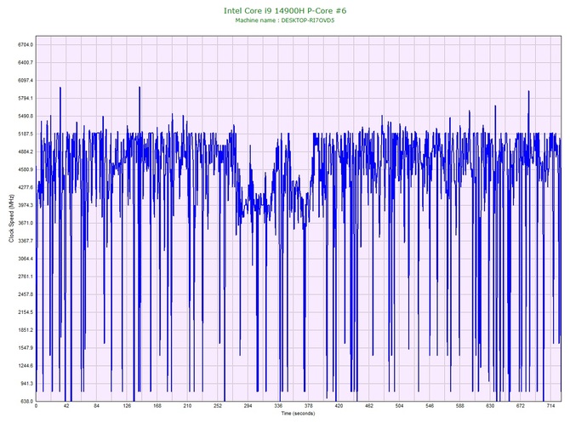Click the 0 tick on time axis
The height and width of the screenshot is (428, 570).
click(x=36, y=406)
